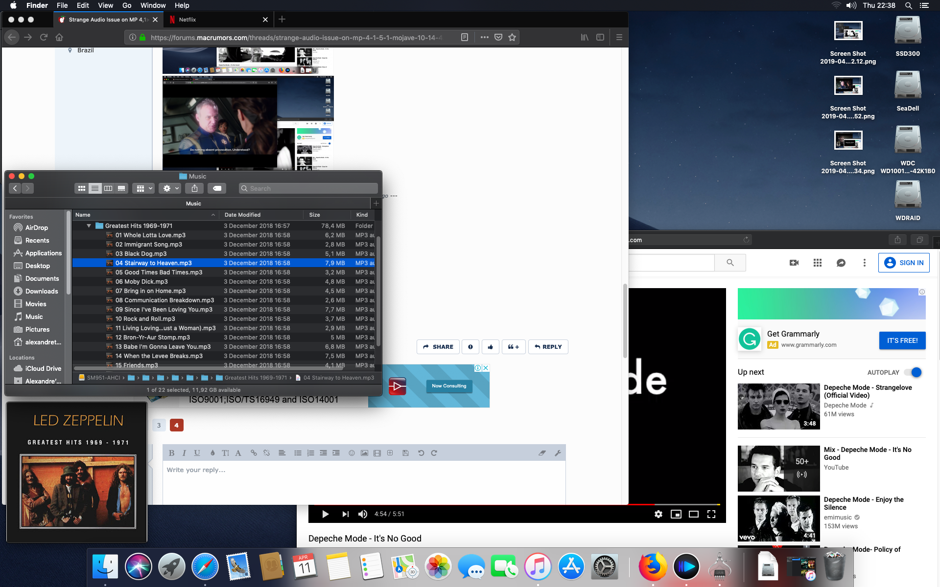The image size is (940, 587).
Task: Open YouTube three-dot settings menu
Action: (865, 263)
